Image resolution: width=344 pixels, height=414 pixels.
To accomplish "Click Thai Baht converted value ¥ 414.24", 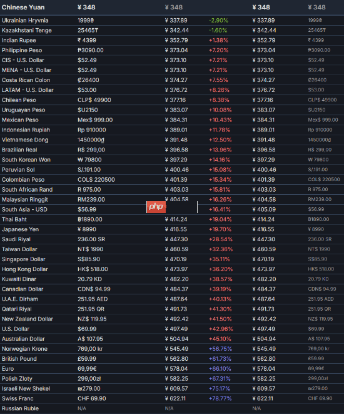I will point(176,219).
